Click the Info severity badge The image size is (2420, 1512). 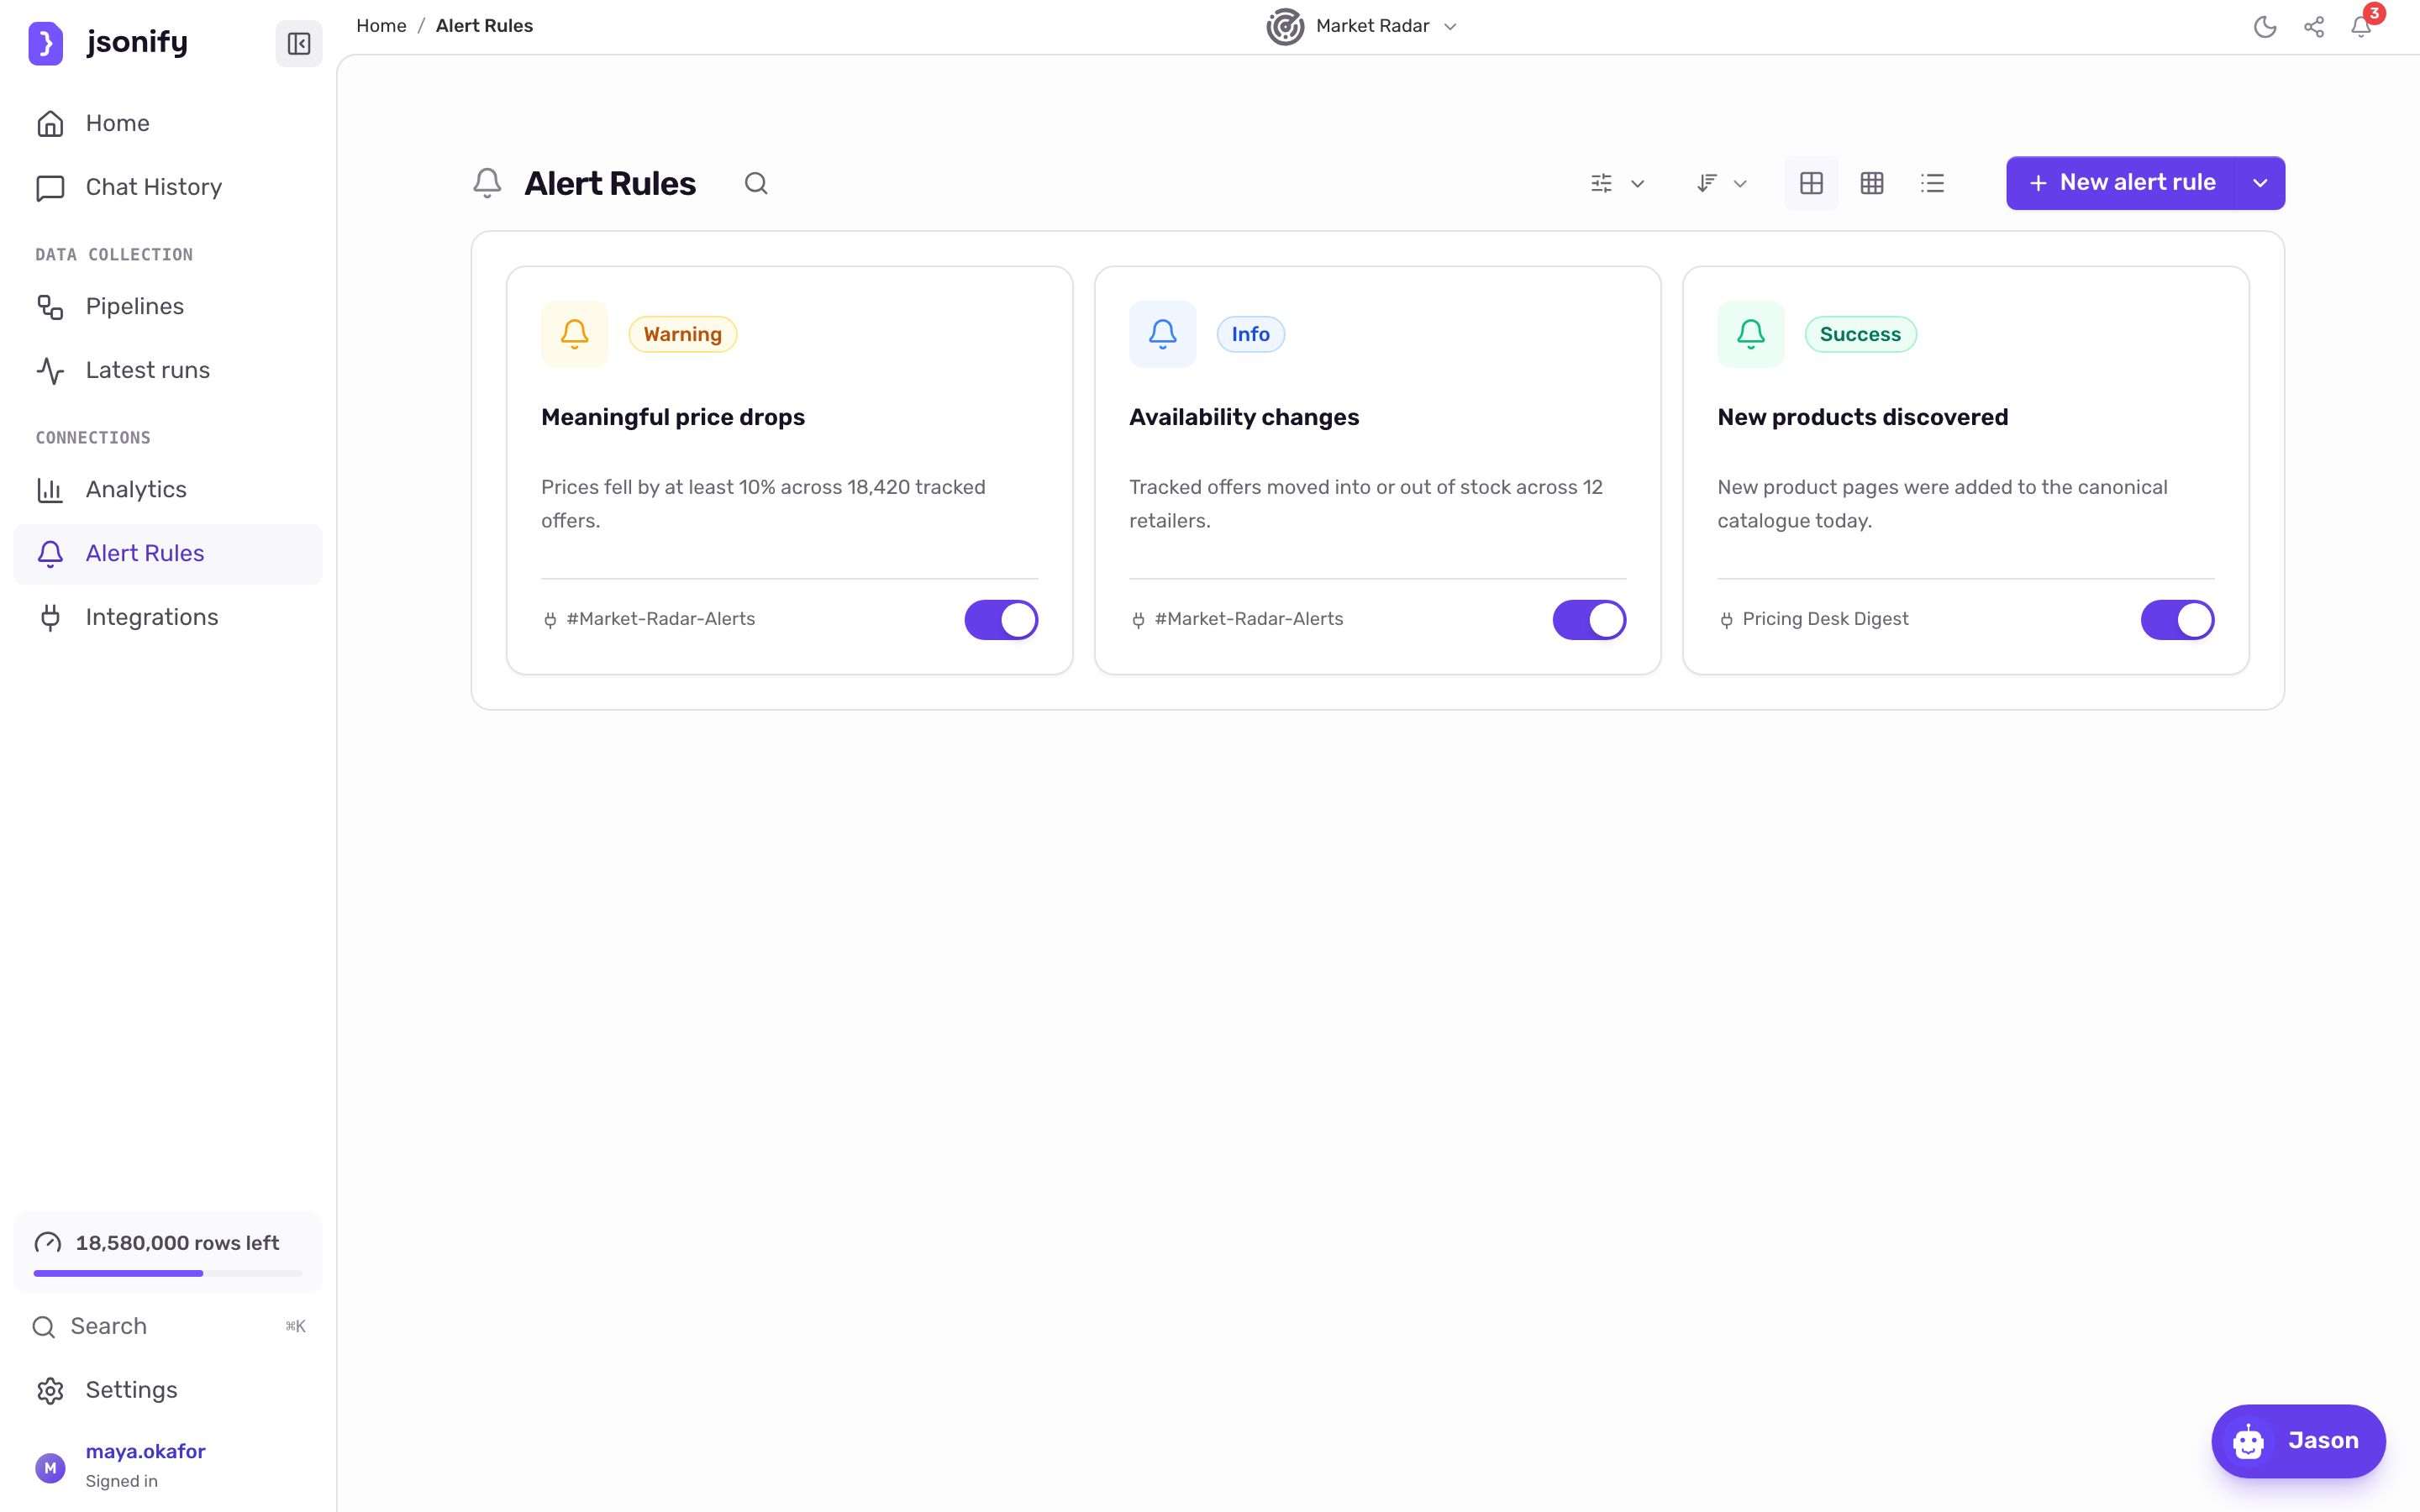pos(1250,334)
